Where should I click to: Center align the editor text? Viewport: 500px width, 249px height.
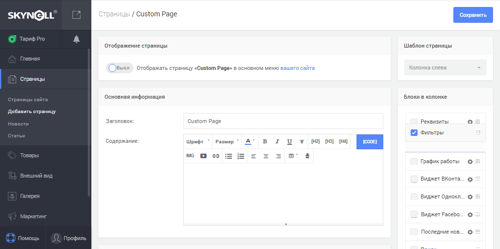pyautogui.click(x=266, y=156)
